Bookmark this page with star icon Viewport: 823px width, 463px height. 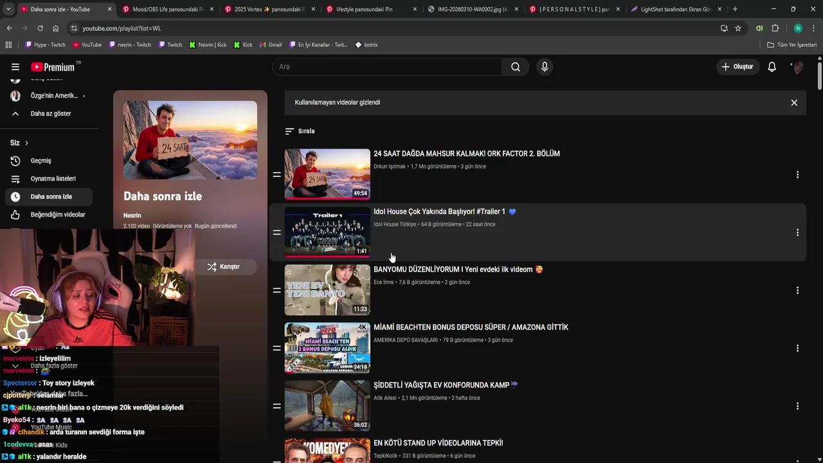pos(738,28)
